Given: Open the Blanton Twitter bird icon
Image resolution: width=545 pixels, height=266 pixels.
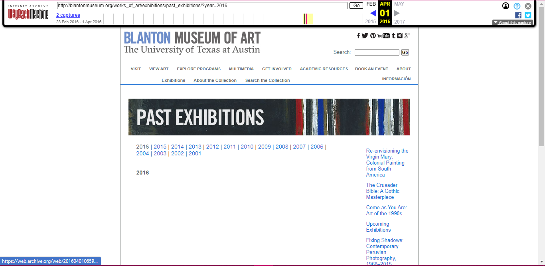Looking at the screenshot, I should pos(365,36).
